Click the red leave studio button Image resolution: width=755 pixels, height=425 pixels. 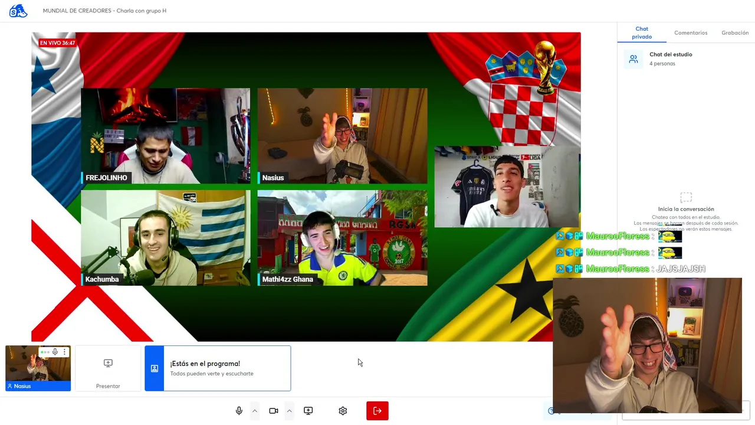tap(377, 411)
